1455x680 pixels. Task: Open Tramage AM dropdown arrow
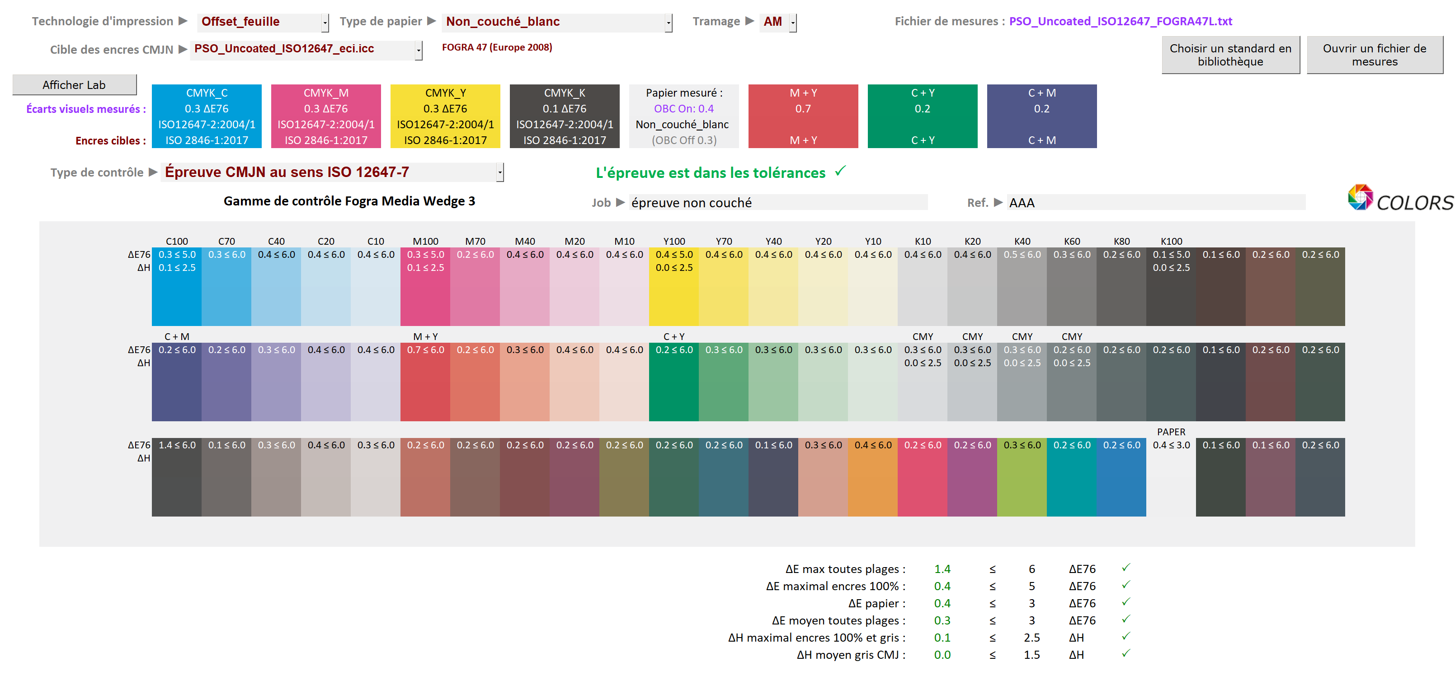[793, 23]
